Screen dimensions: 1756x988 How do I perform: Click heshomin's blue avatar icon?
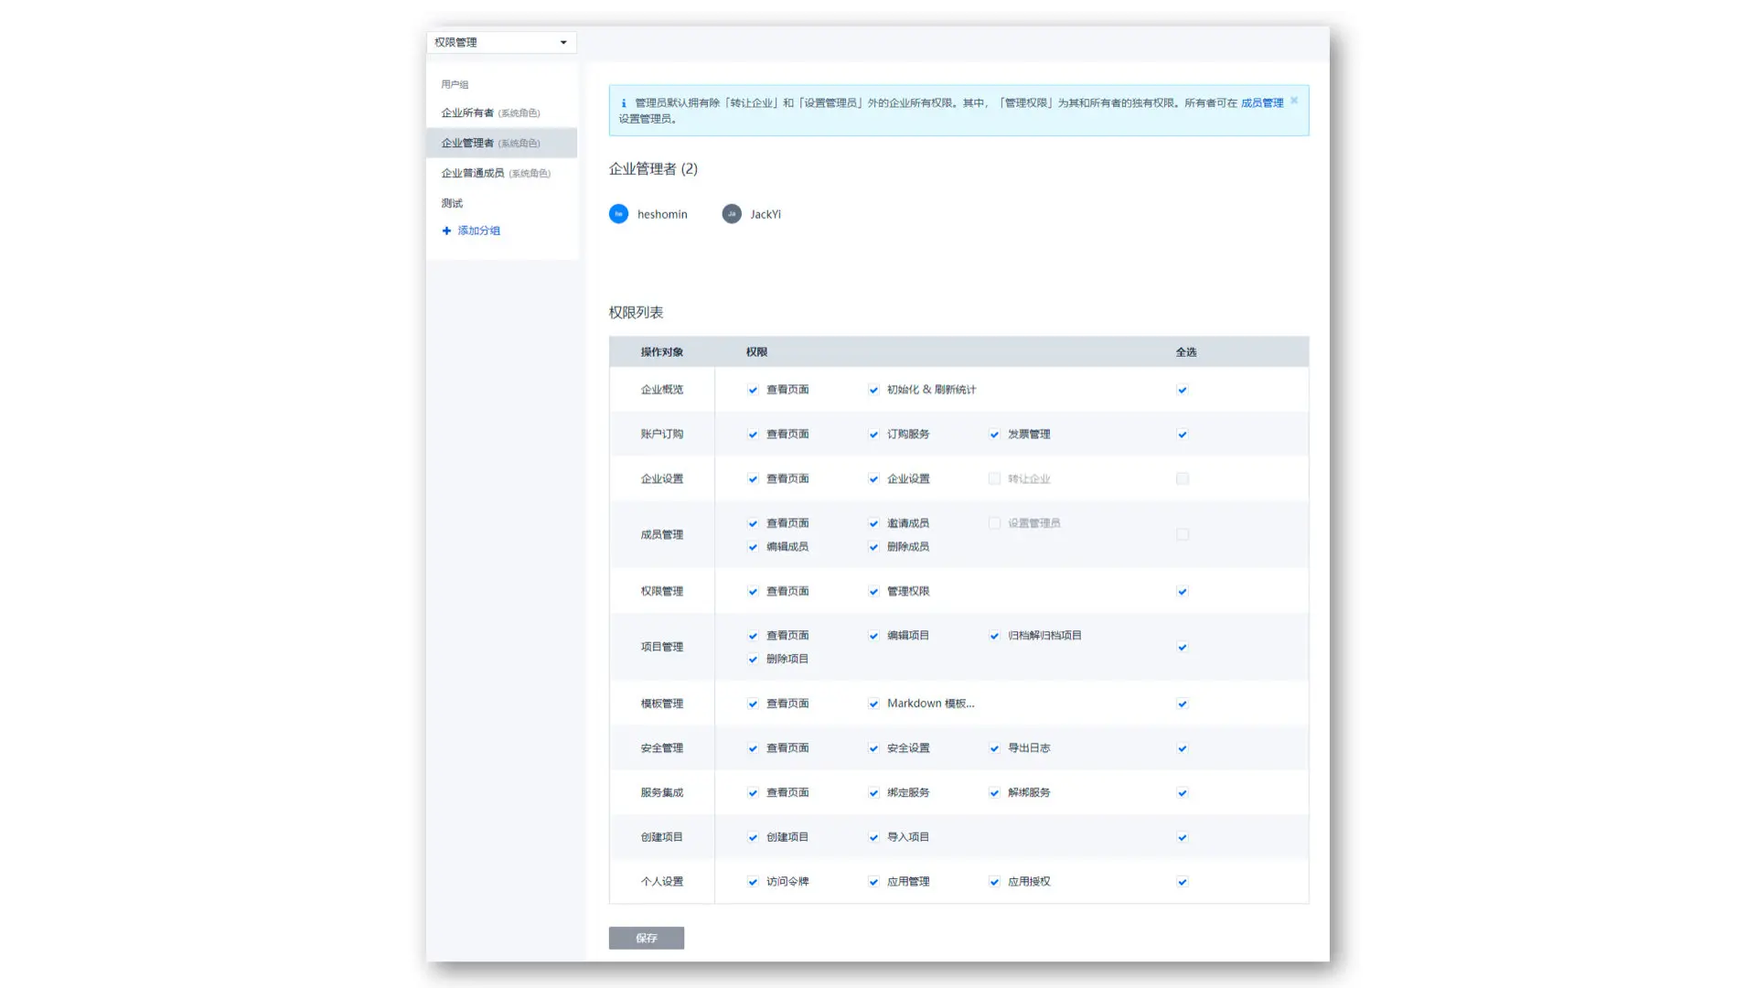618,214
